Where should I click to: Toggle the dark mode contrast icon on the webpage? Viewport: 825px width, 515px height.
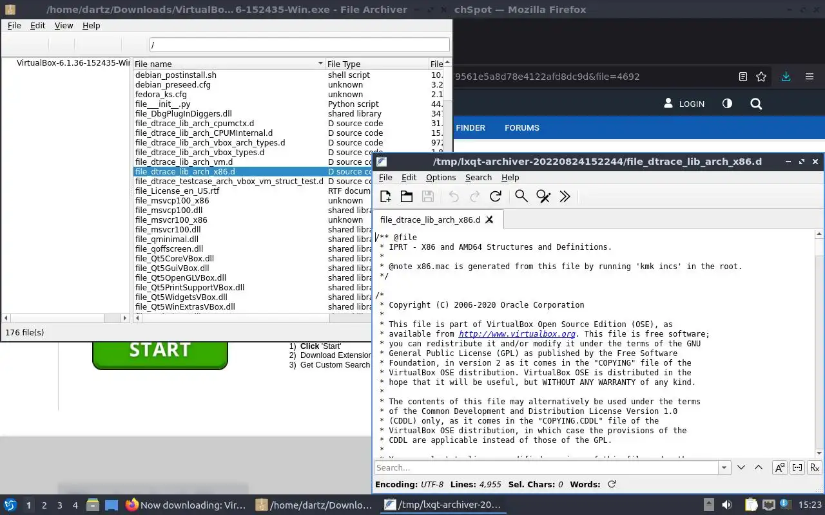click(727, 104)
